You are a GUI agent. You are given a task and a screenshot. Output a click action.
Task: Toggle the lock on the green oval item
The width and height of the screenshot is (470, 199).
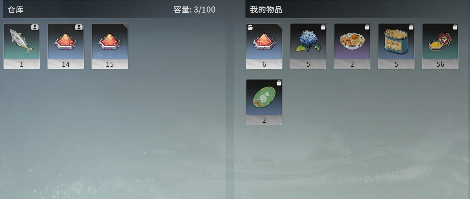(279, 83)
